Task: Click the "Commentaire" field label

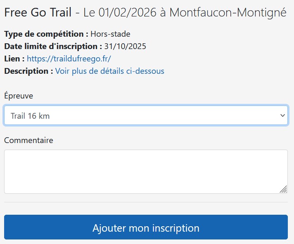Action: coord(28,140)
